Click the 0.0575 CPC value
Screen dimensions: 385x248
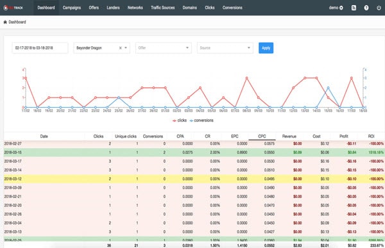click(269, 144)
